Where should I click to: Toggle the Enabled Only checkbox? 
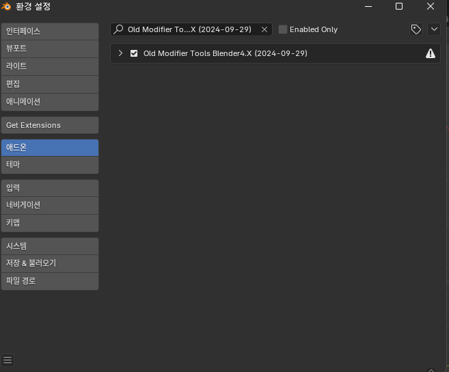coord(283,29)
